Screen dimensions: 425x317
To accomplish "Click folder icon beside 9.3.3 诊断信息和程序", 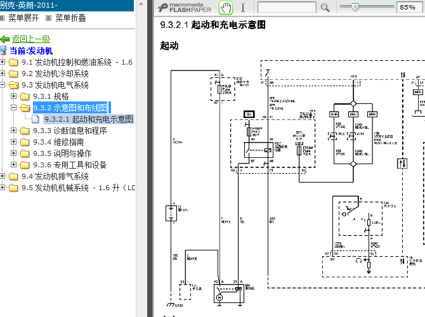I will (x=25, y=131).
